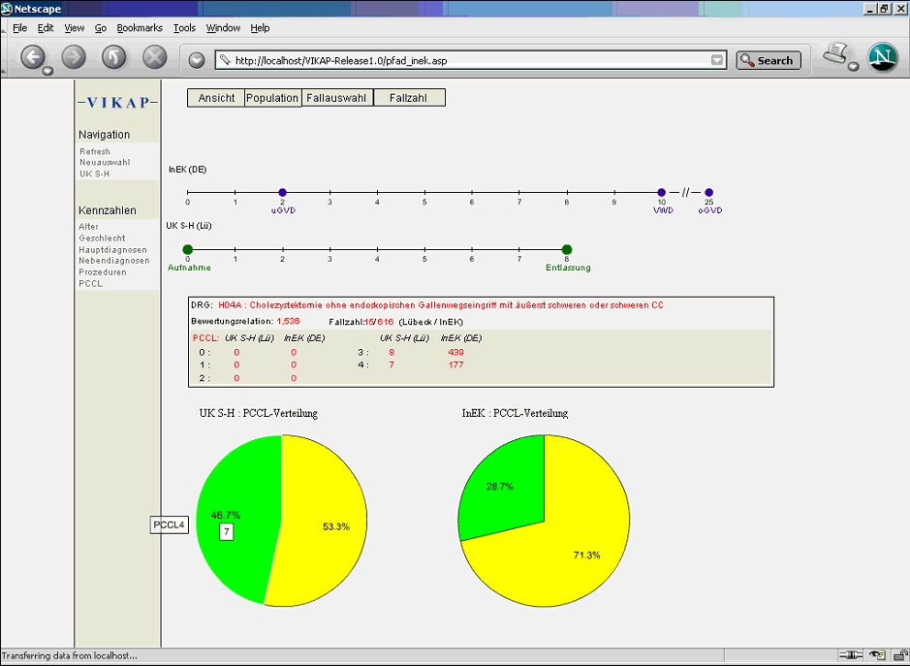Open the Print button's dropdown arrow

click(853, 68)
